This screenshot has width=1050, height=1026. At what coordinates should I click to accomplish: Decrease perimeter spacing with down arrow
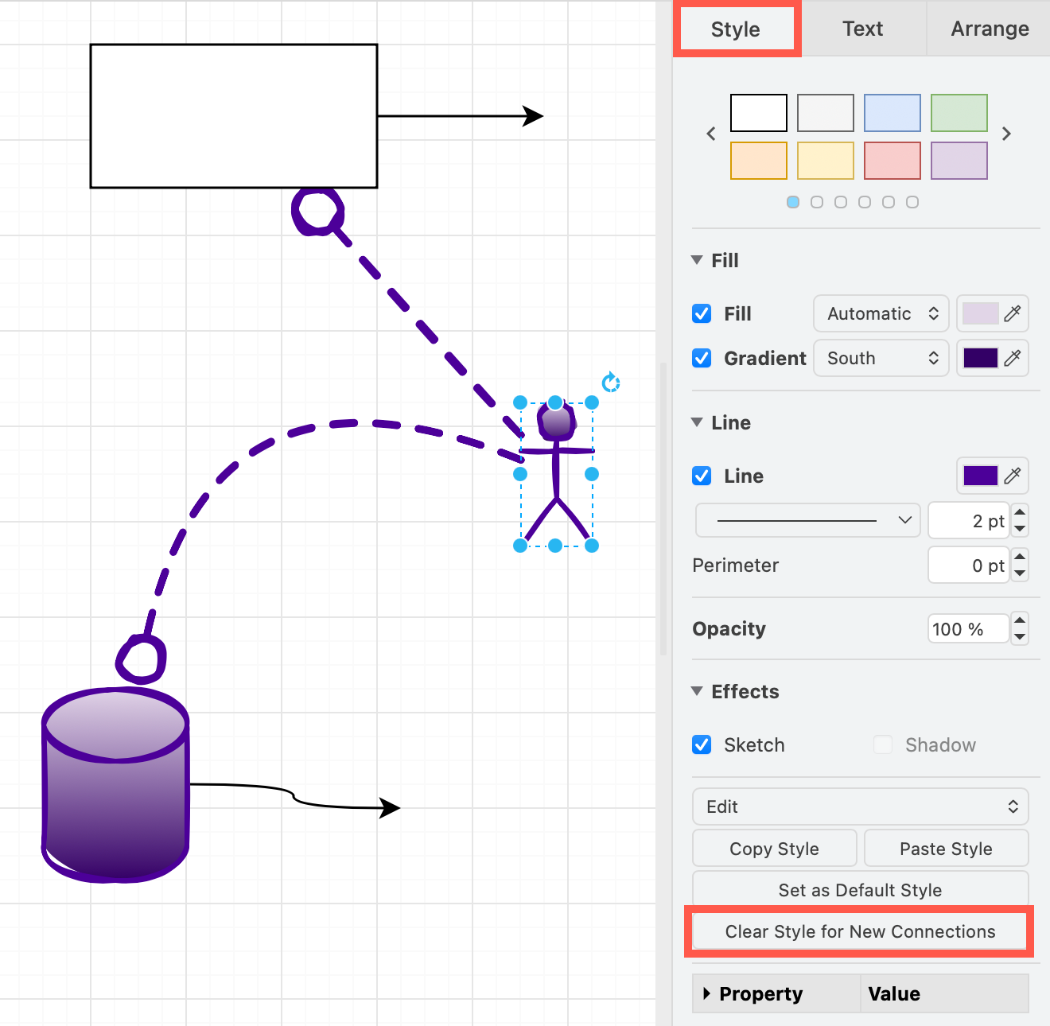point(1020,574)
